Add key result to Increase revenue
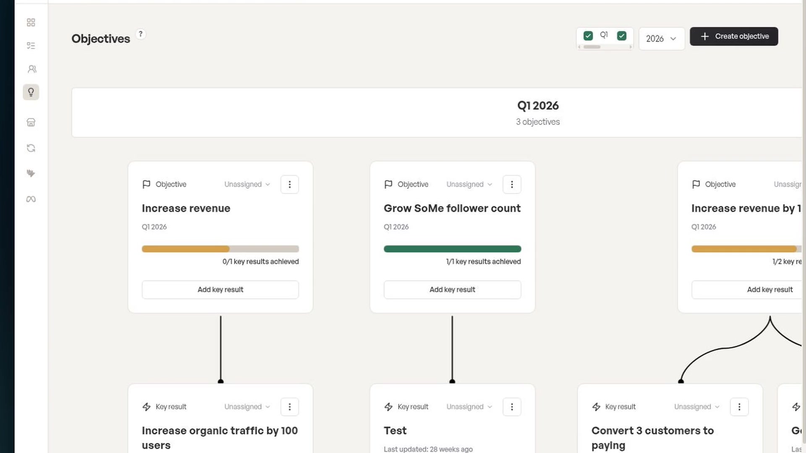 click(220, 289)
